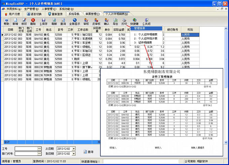Click the scrollbar down arrow
The image size is (229, 165).
[x=226, y=142]
